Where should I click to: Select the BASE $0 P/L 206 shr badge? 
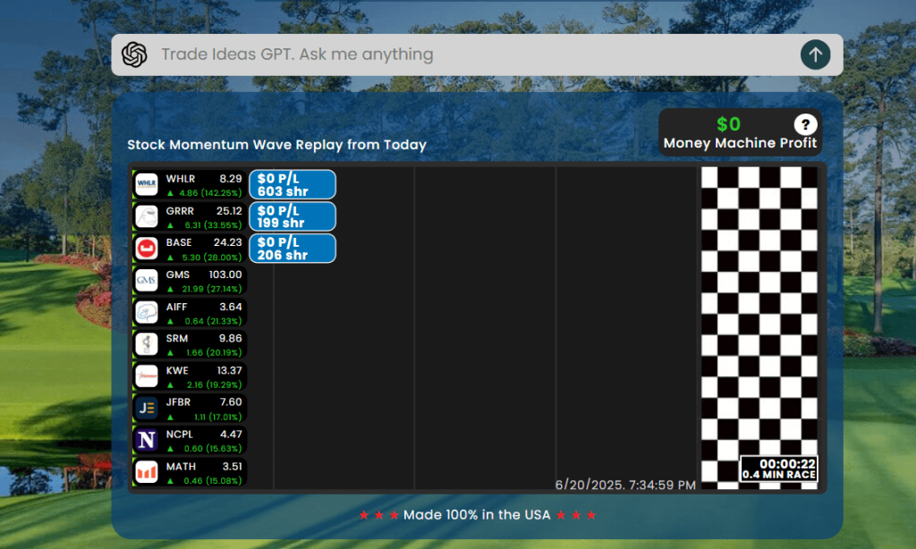coord(293,249)
